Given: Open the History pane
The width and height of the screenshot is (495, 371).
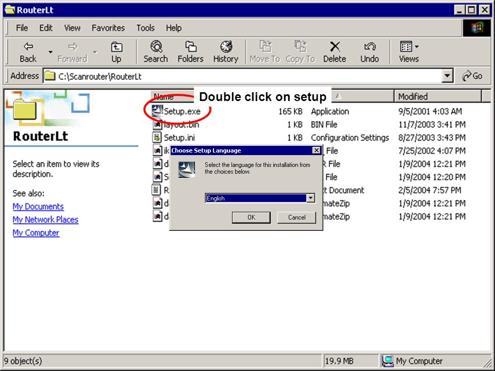Looking at the screenshot, I should pyautogui.click(x=225, y=52).
